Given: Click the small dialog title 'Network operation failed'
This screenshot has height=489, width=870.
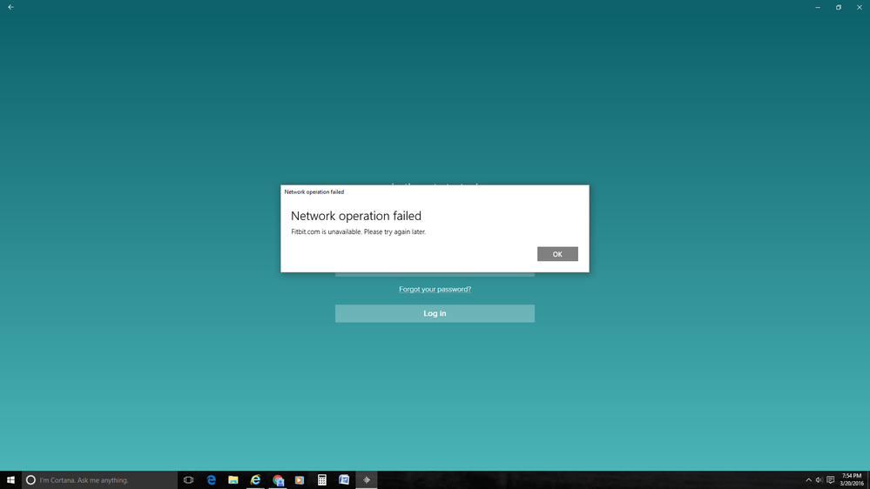Looking at the screenshot, I should (x=314, y=191).
